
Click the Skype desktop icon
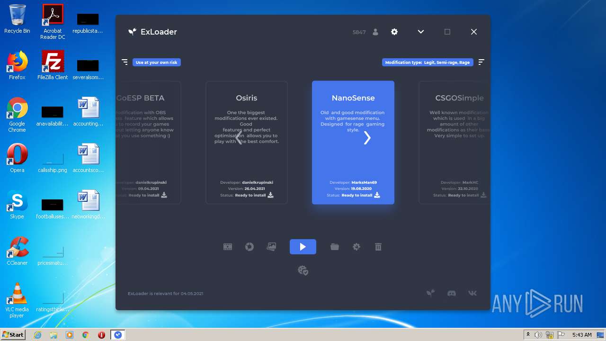[x=17, y=205]
